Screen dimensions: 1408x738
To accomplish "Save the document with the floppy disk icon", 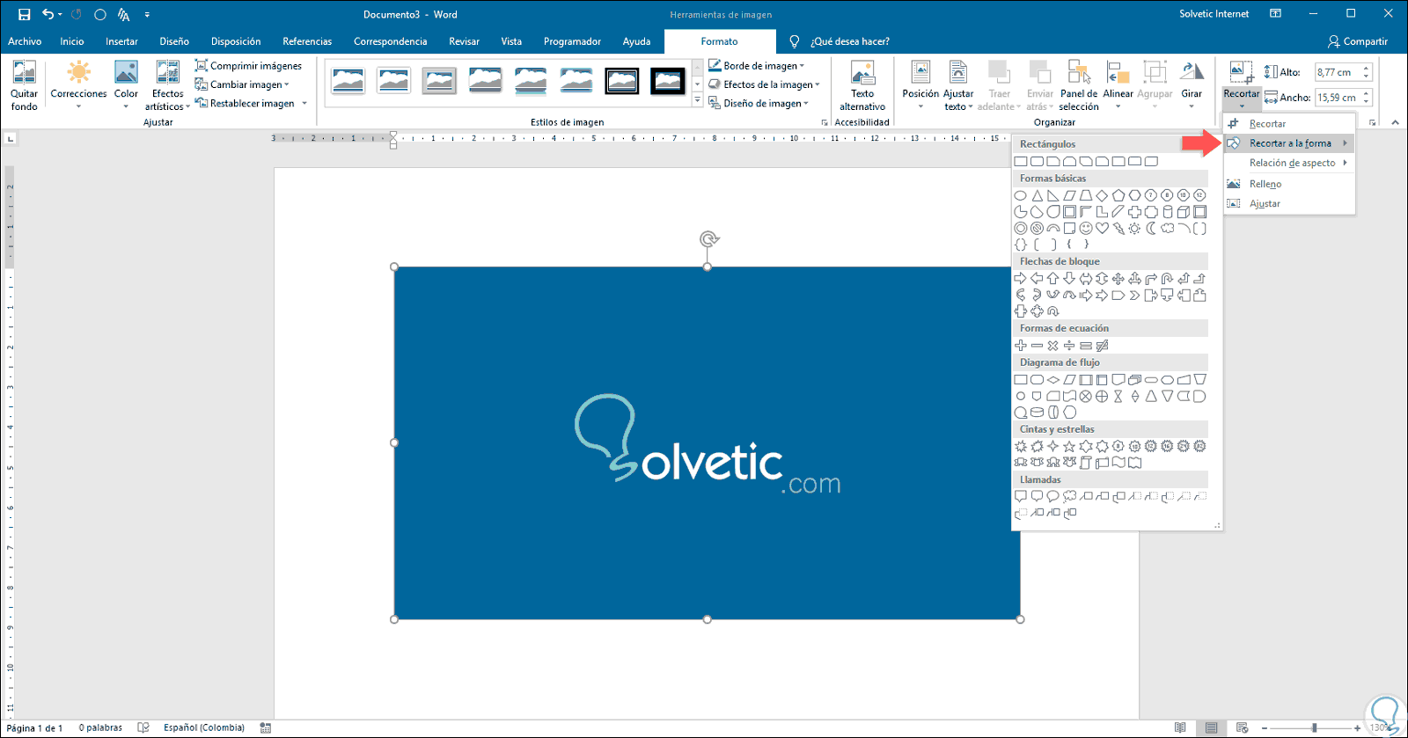I will [x=24, y=14].
